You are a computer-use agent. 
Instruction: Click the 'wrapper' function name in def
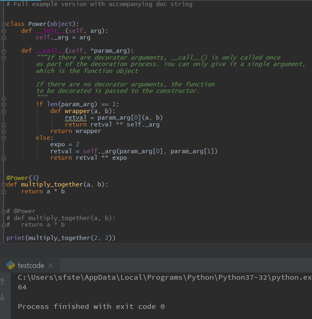pyautogui.click(x=77, y=111)
